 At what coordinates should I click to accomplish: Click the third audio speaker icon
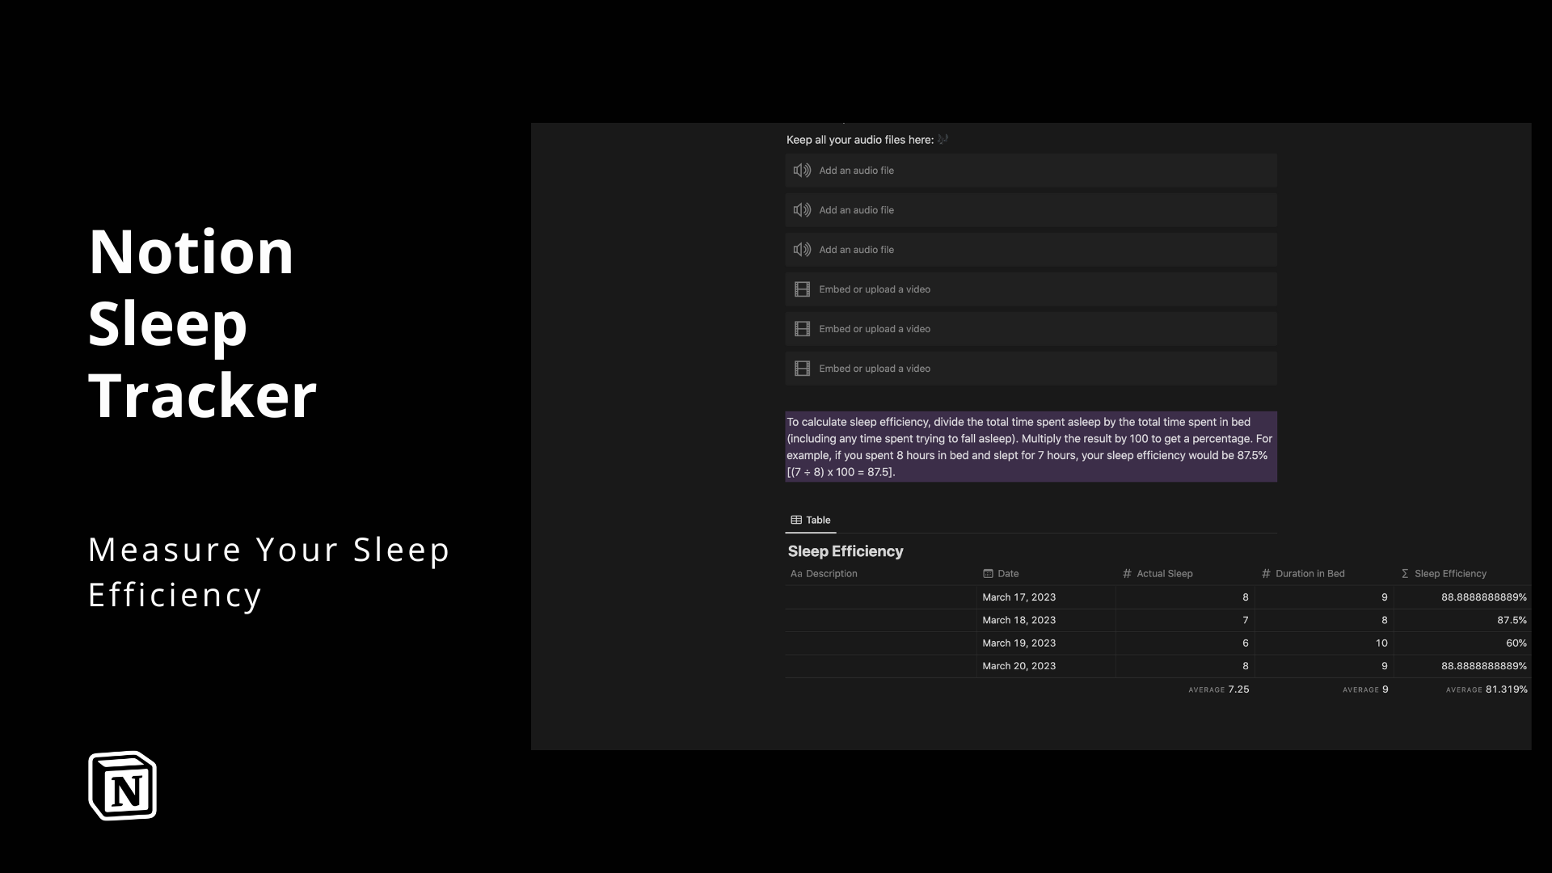click(x=802, y=250)
